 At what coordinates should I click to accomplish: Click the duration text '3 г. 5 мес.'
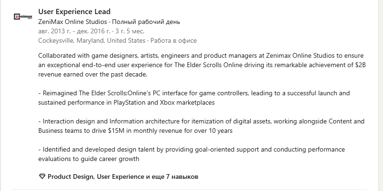click(130, 31)
